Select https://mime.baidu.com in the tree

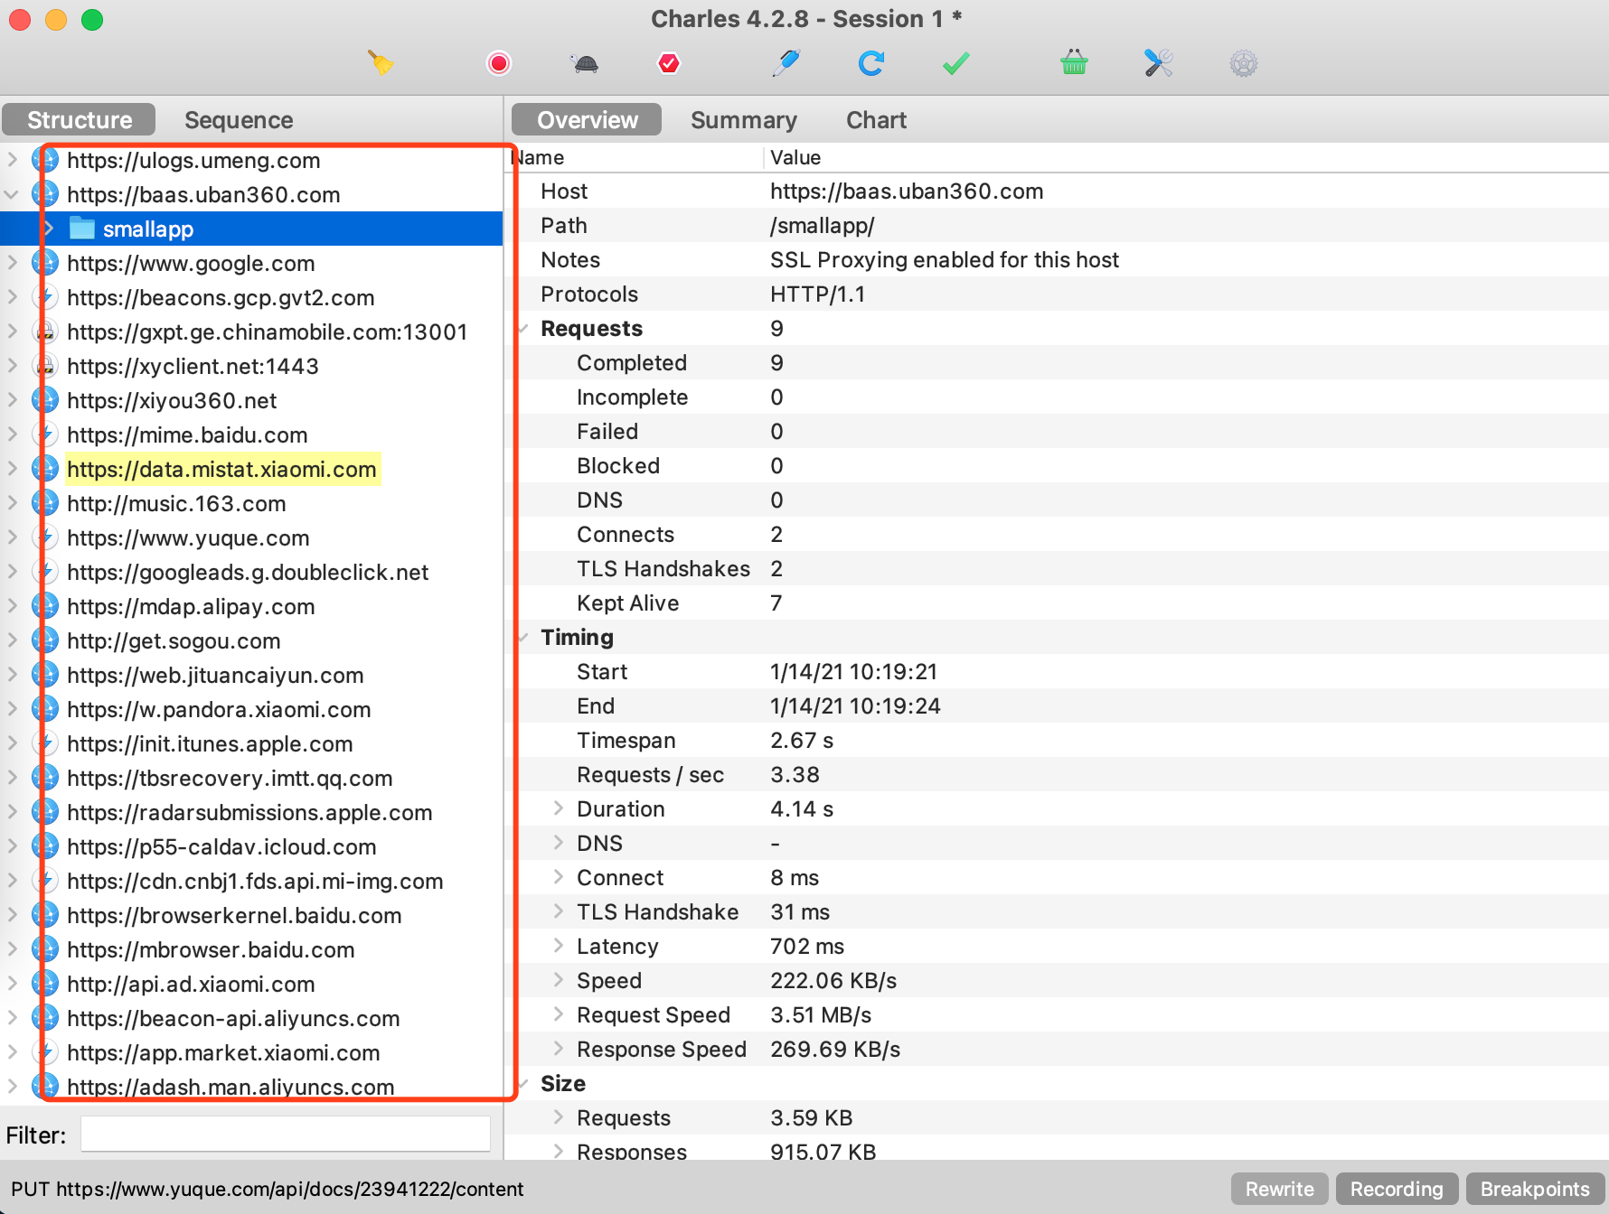coord(187,434)
